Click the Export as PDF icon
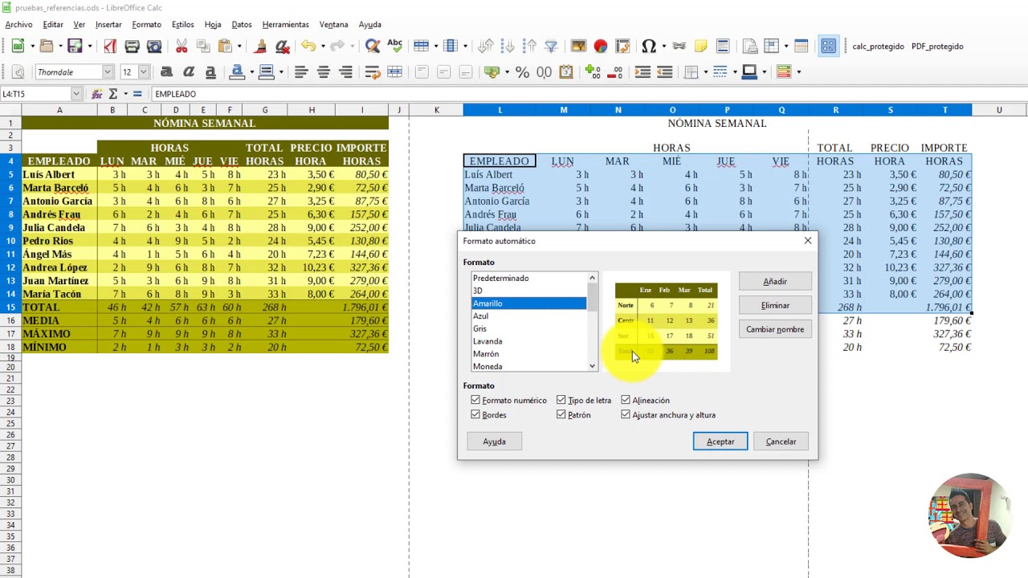The image size is (1028, 578). (110, 47)
